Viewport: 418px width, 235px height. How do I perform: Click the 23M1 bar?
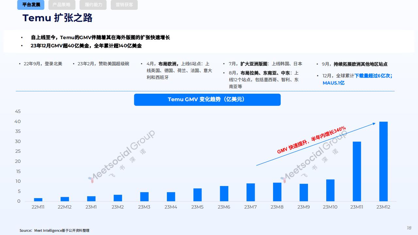tap(91, 198)
